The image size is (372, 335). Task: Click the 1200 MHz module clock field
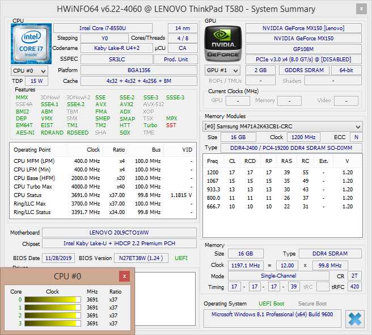pos(303,137)
